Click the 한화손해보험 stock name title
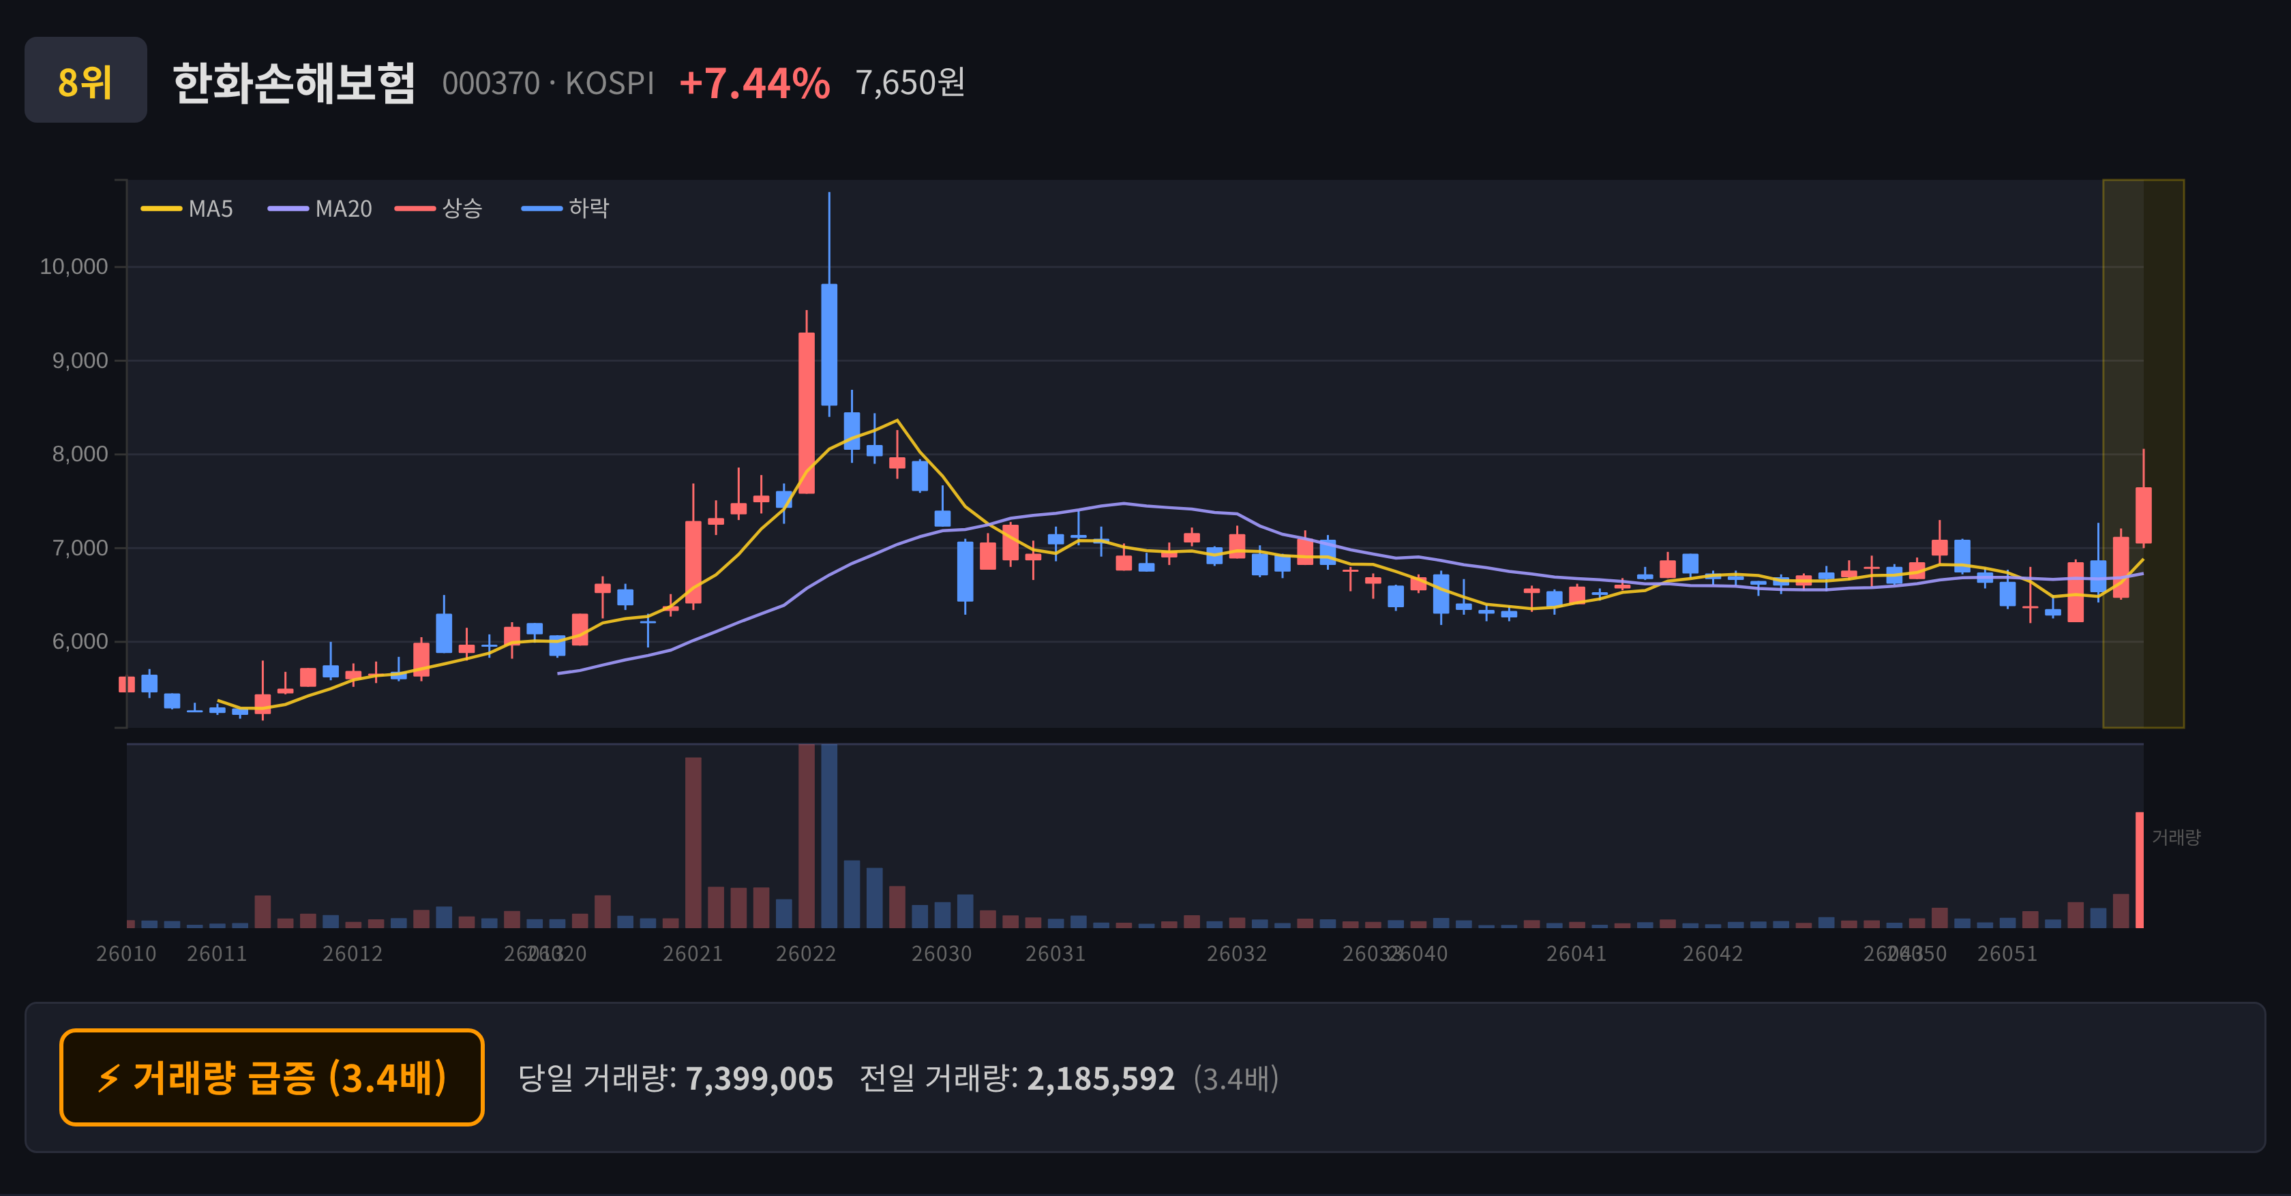2291x1196 pixels. (x=293, y=84)
